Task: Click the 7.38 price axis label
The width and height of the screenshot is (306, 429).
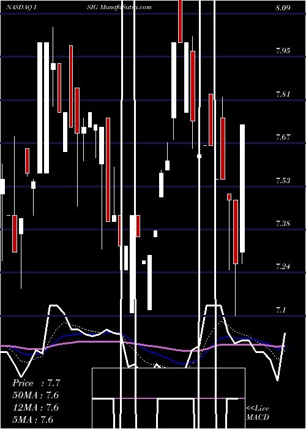Action: (x=283, y=224)
